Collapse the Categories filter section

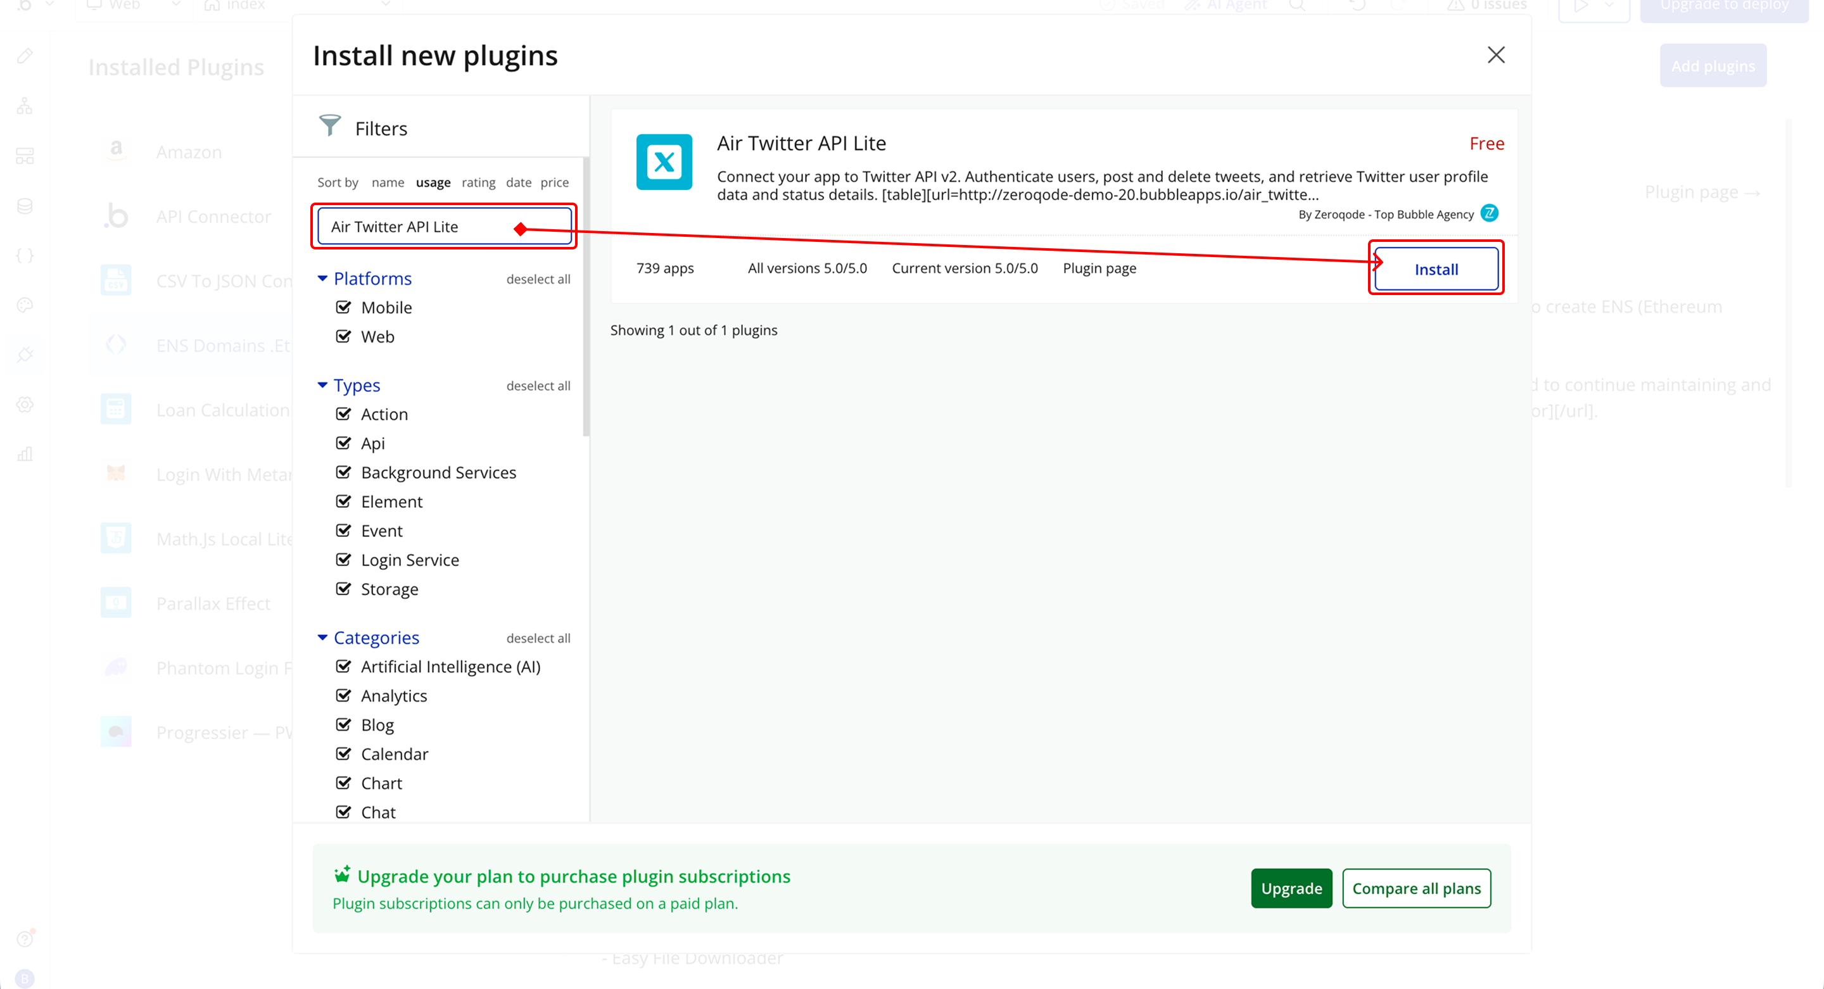tap(322, 638)
